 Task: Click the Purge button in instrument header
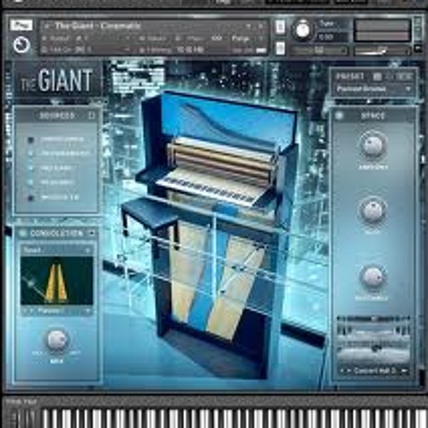(x=240, y=39)
